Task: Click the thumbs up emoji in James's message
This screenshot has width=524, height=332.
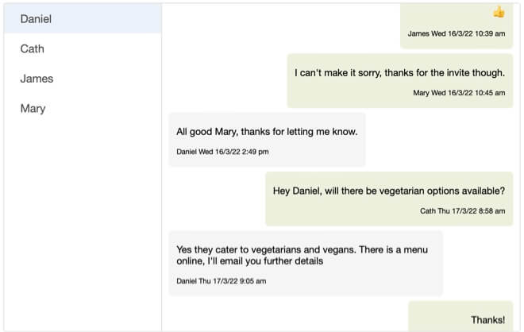Action: pyautogui.click(x=499, y=13)
